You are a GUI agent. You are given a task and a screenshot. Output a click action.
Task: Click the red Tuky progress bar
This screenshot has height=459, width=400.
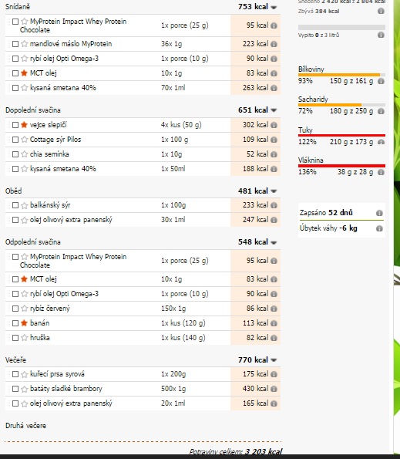tap(341, 135)
